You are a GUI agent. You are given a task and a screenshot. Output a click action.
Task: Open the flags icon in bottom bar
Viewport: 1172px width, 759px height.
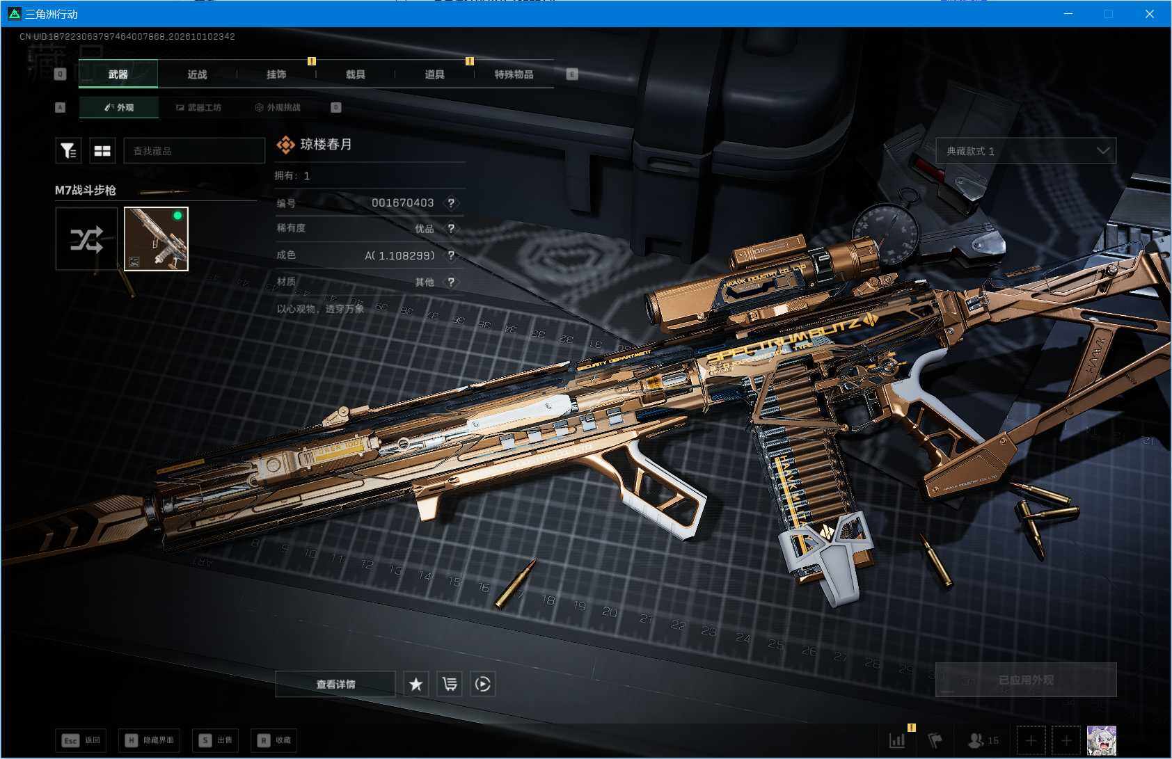[x=935, y=740]
